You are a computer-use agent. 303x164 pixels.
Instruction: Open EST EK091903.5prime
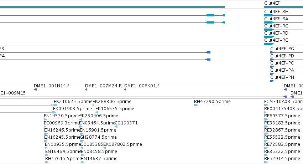pyautogui.click(x=72, y=109)
